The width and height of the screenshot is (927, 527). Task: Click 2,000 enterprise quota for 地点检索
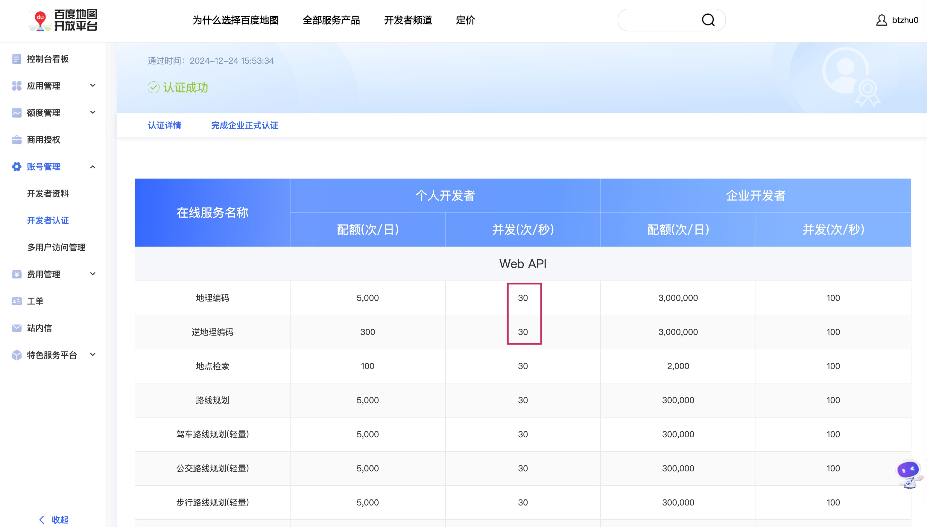(678, 366)
